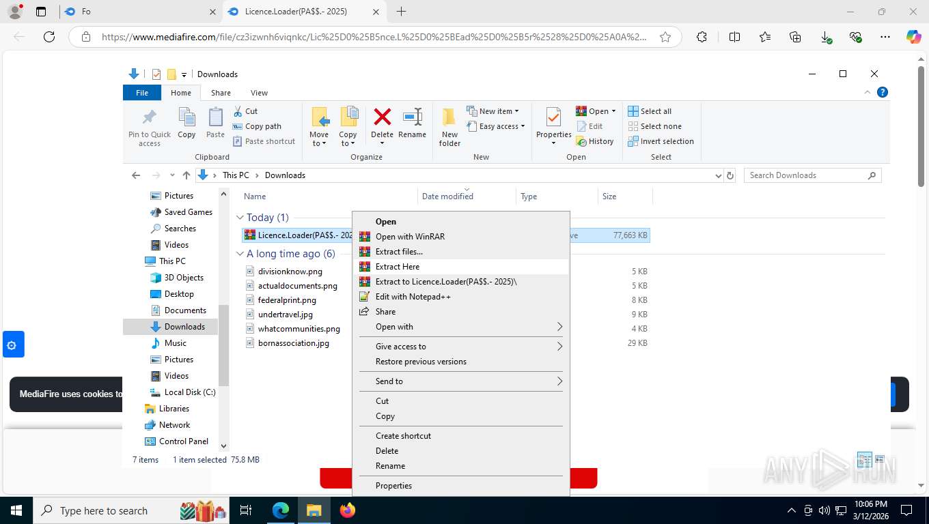Click Explorer Back arrow button
This screenshot has width=929, height=524.
click(x=136, y=175)
